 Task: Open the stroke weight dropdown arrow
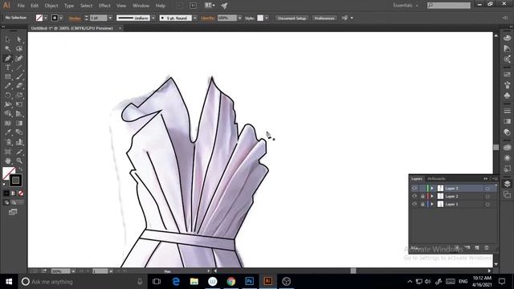pyautogui.click(x=110, y=18)
